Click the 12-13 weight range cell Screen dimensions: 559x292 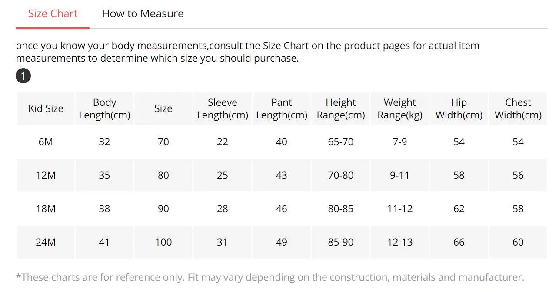tap(400, 242)
